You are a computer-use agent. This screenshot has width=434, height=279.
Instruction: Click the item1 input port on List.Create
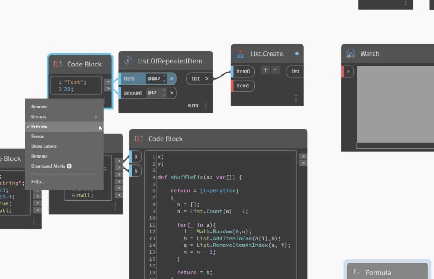pyautogui.click(x=243, y=86)
